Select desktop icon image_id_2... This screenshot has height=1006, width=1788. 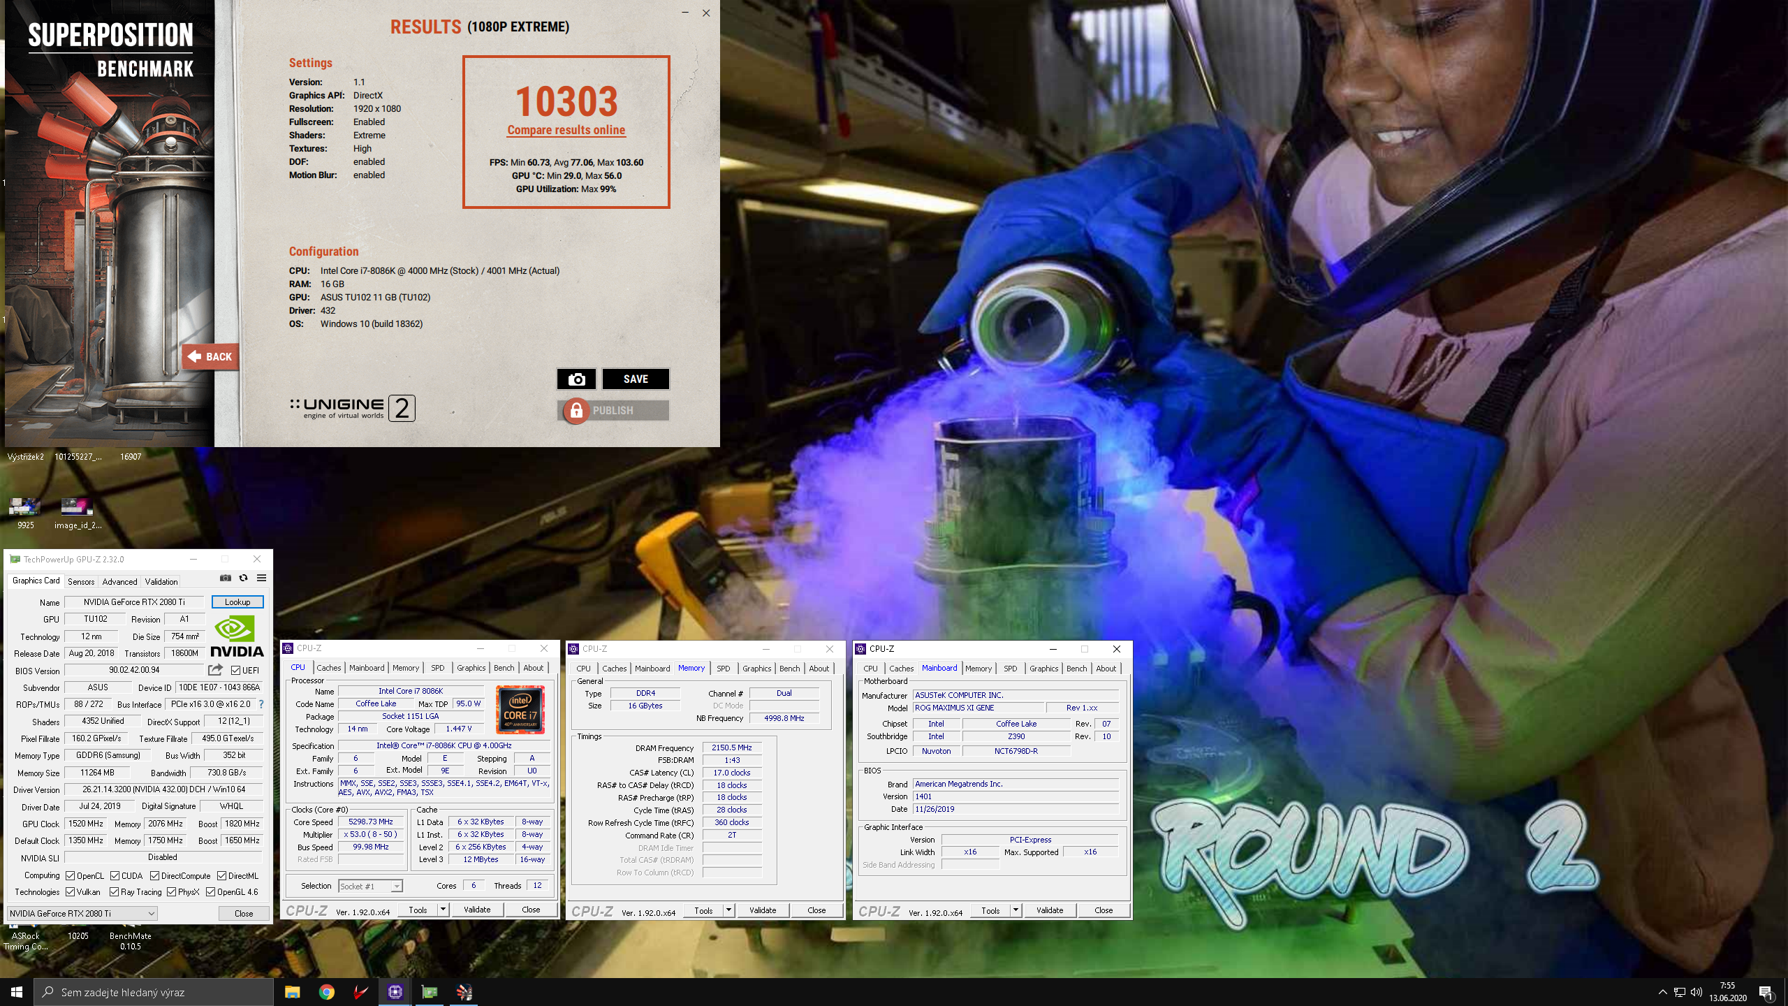[78, 512]
